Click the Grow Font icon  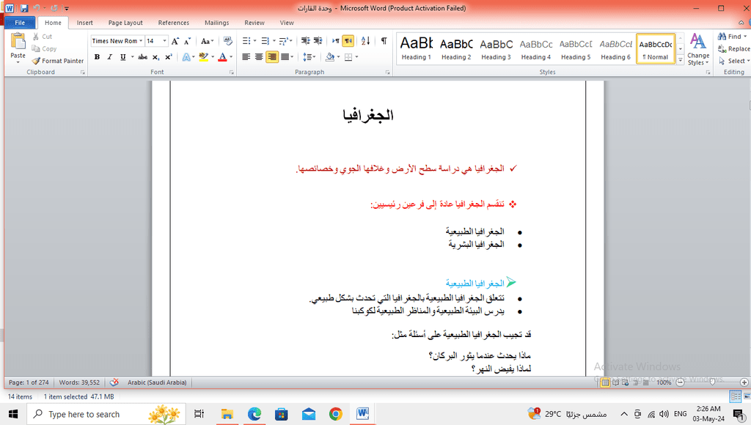[x=175, y=41]
